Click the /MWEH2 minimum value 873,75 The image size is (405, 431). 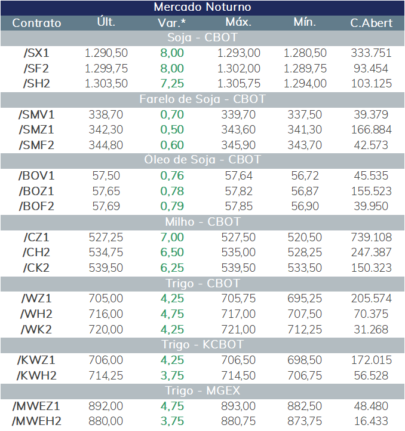point(305,421)
